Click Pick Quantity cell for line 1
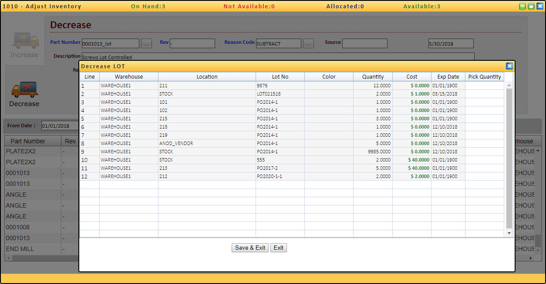 click(485, 86)
